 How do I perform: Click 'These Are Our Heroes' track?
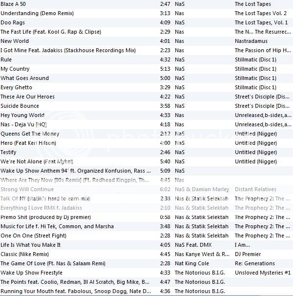(x=28, y=97)
